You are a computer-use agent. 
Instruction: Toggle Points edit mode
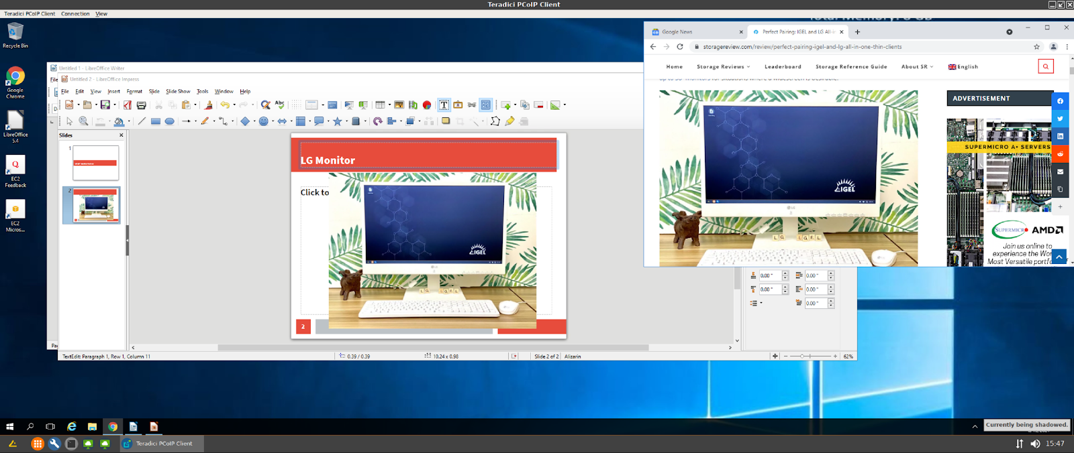coord(495,121)
